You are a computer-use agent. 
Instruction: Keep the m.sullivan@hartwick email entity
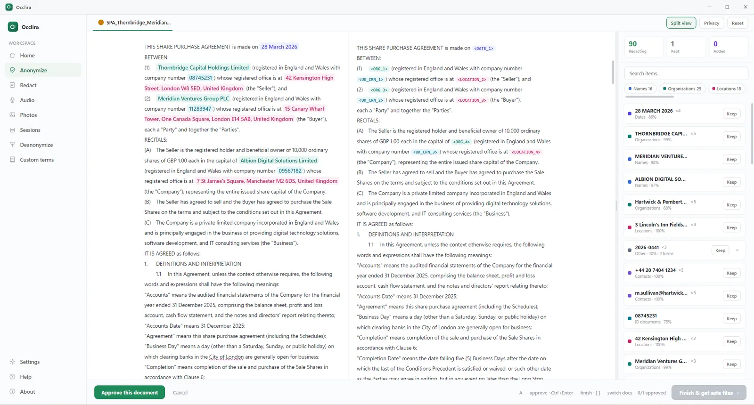(731, 296)
